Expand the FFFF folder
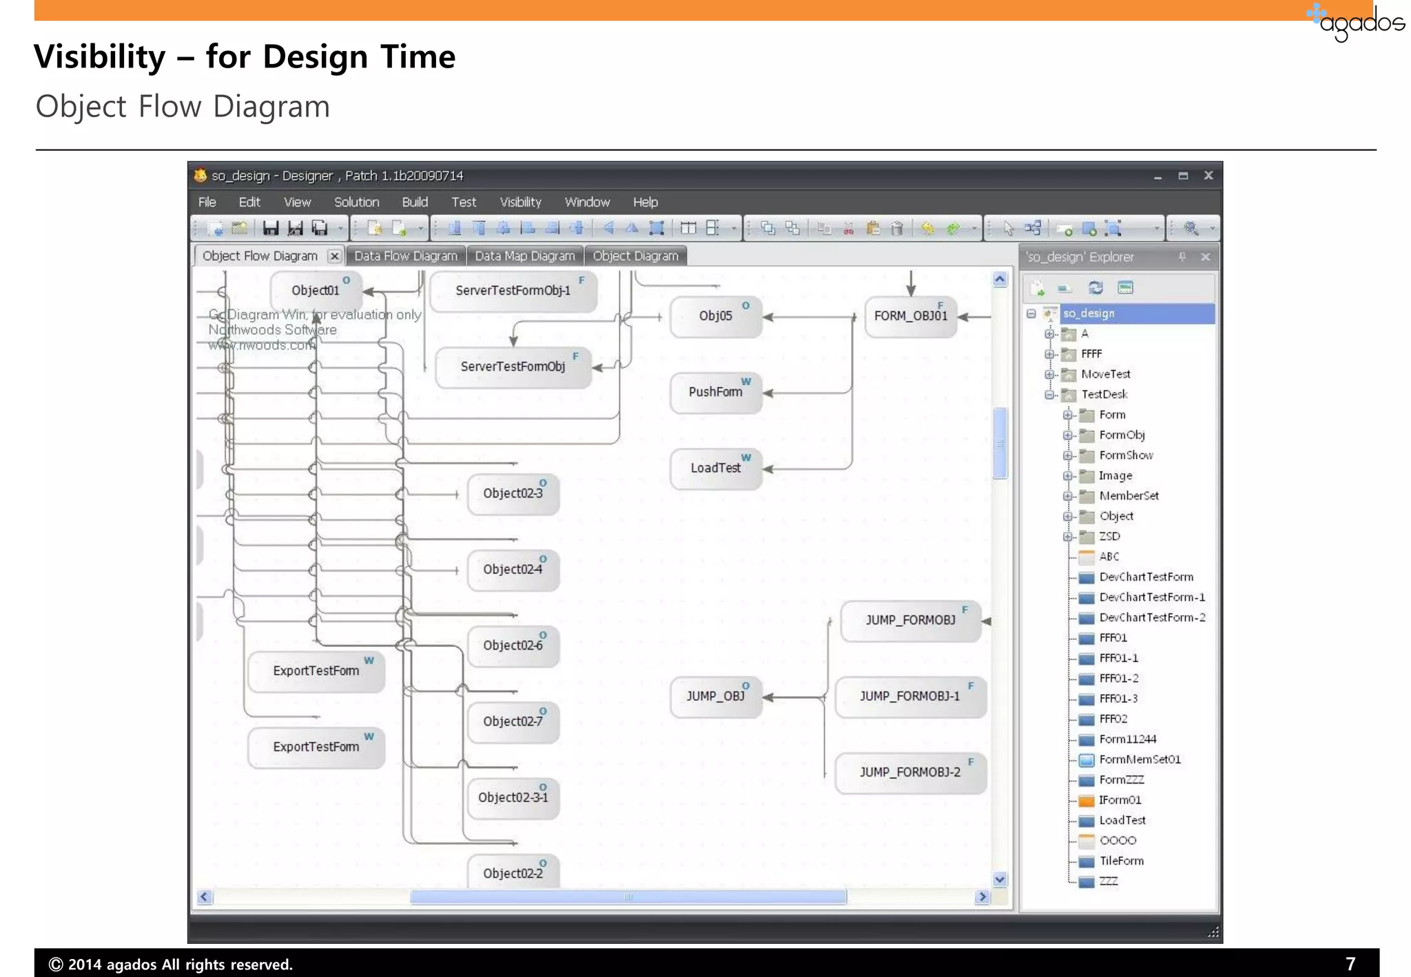 (x=1049, y=354)
